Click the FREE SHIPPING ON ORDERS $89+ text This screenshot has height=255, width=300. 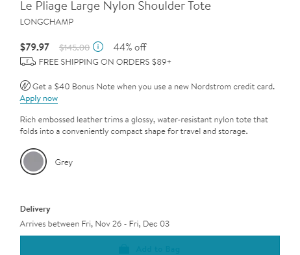[105, 62]
